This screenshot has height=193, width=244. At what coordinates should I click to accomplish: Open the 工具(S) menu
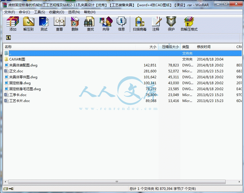click(39, 12)
